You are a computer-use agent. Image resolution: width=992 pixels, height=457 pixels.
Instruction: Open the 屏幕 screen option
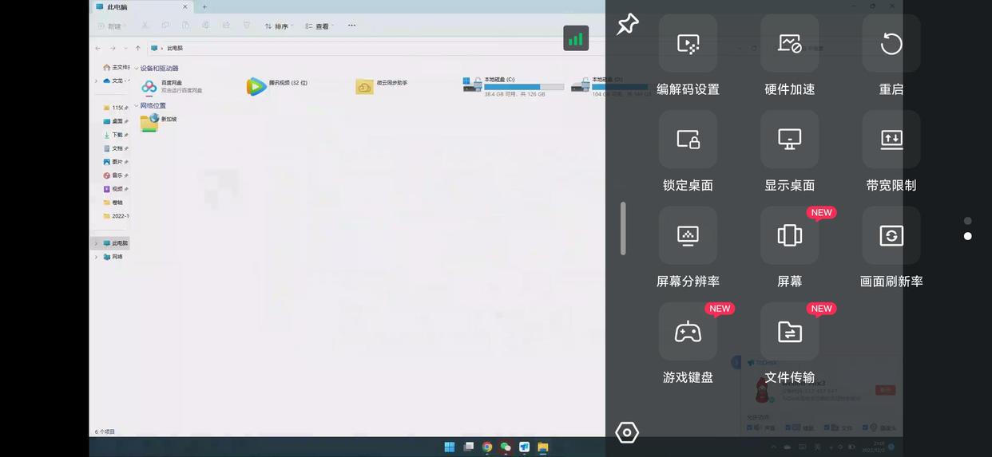pos(789,235)
